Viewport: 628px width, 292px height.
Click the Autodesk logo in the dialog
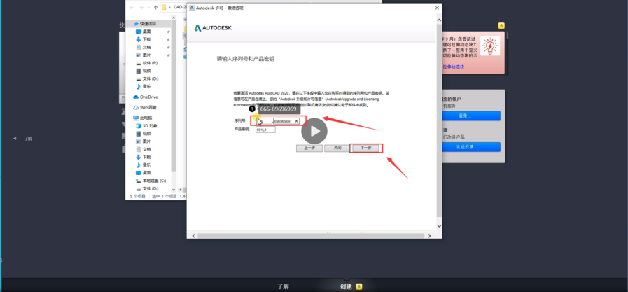coord(213,28)
